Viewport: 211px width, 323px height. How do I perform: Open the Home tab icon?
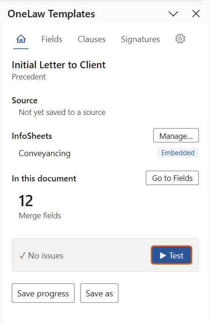[21, 39]
